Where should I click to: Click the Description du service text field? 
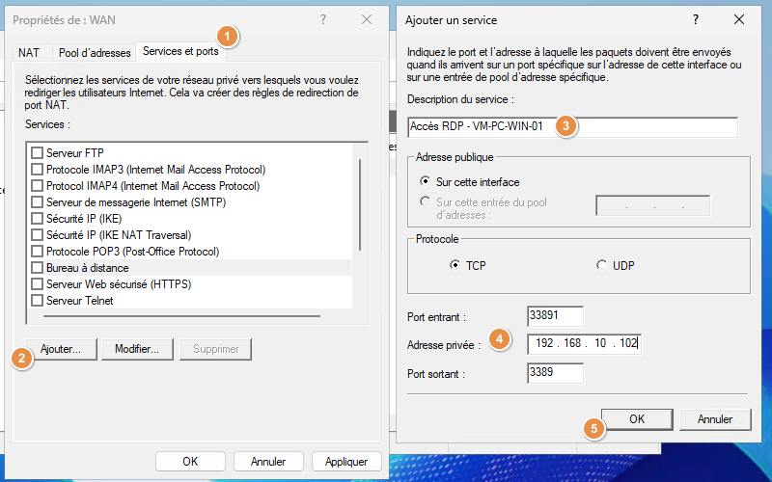pyautogui.click(x=572, y=127)
